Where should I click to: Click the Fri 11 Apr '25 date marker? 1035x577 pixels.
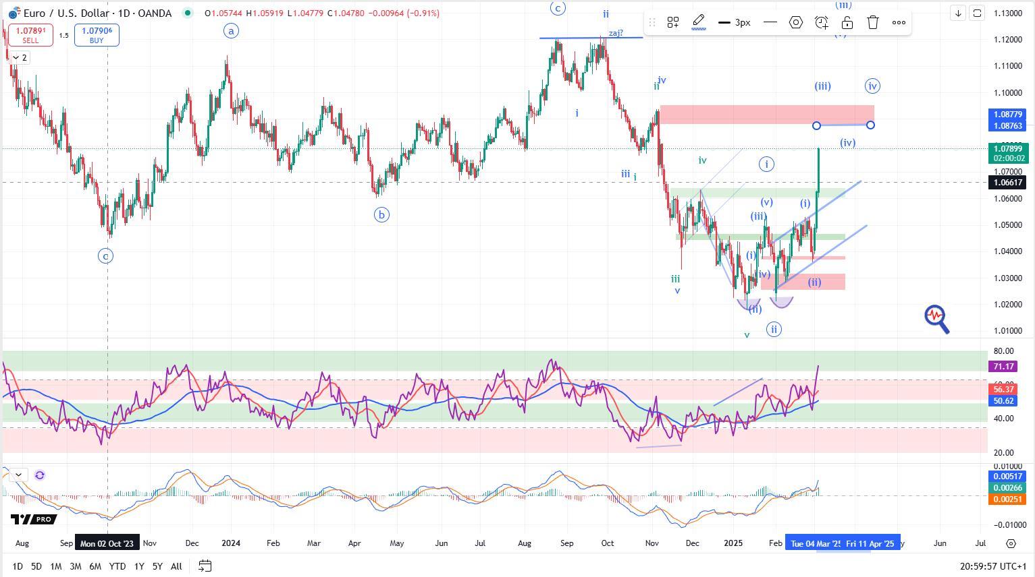coord(871,543)
